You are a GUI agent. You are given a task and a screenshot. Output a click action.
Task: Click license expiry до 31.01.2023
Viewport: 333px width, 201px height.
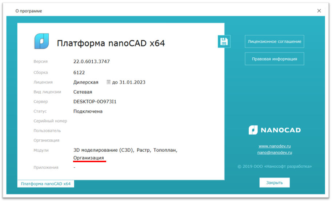click(129, 82)
